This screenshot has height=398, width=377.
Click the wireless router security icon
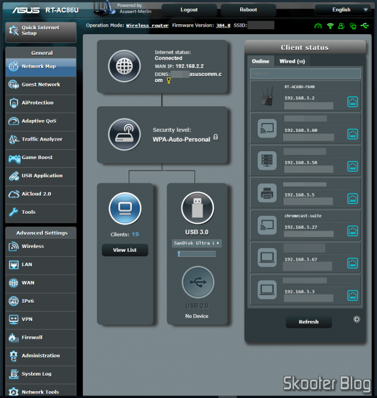[124, 134]
